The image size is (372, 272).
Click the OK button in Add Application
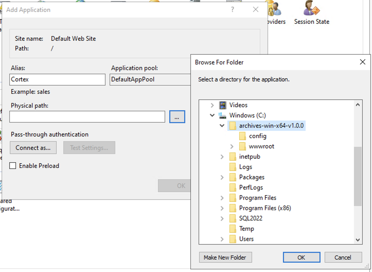174,186
